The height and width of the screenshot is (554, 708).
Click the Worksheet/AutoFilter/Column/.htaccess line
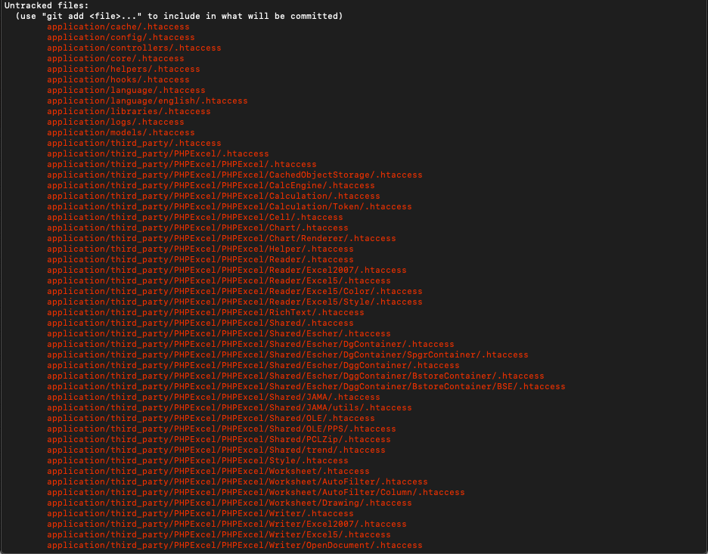[256, 492]
